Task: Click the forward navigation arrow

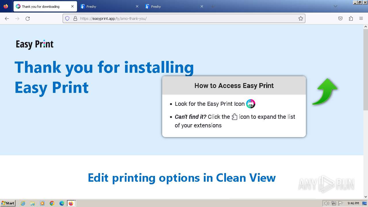Action: [17, 18]
